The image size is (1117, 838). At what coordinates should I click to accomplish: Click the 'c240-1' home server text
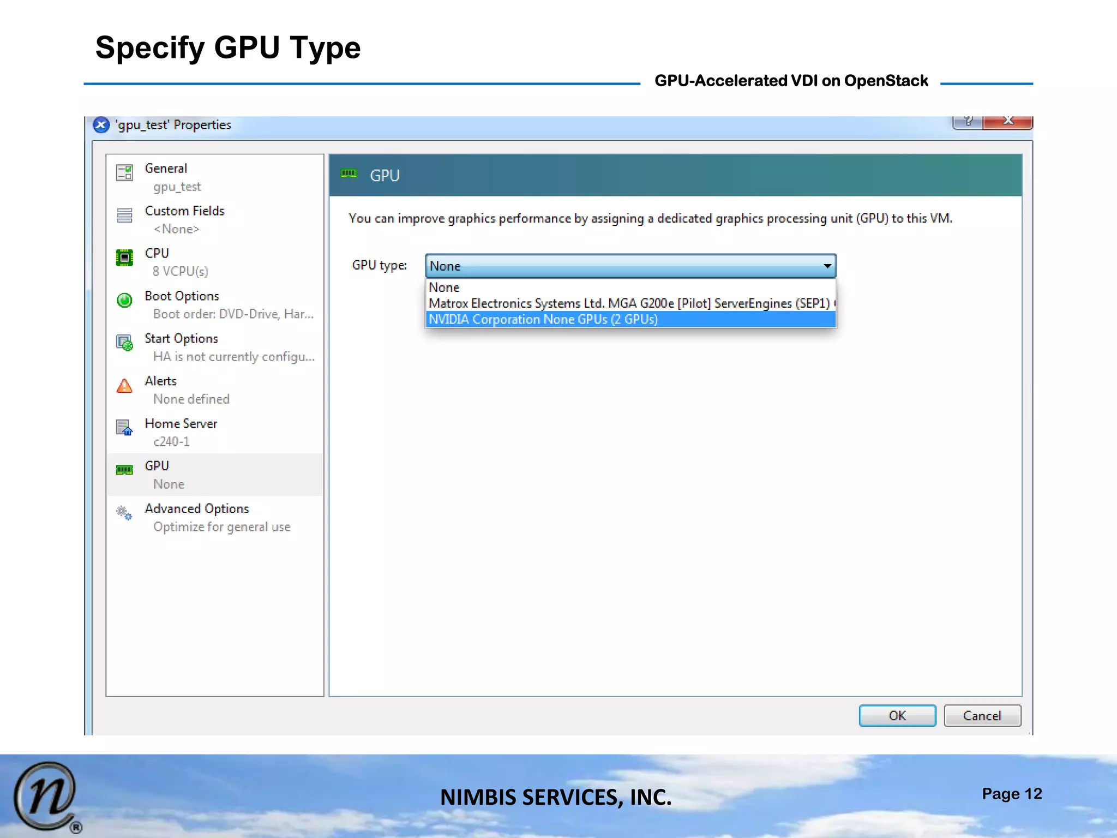(x=172, y=442)
